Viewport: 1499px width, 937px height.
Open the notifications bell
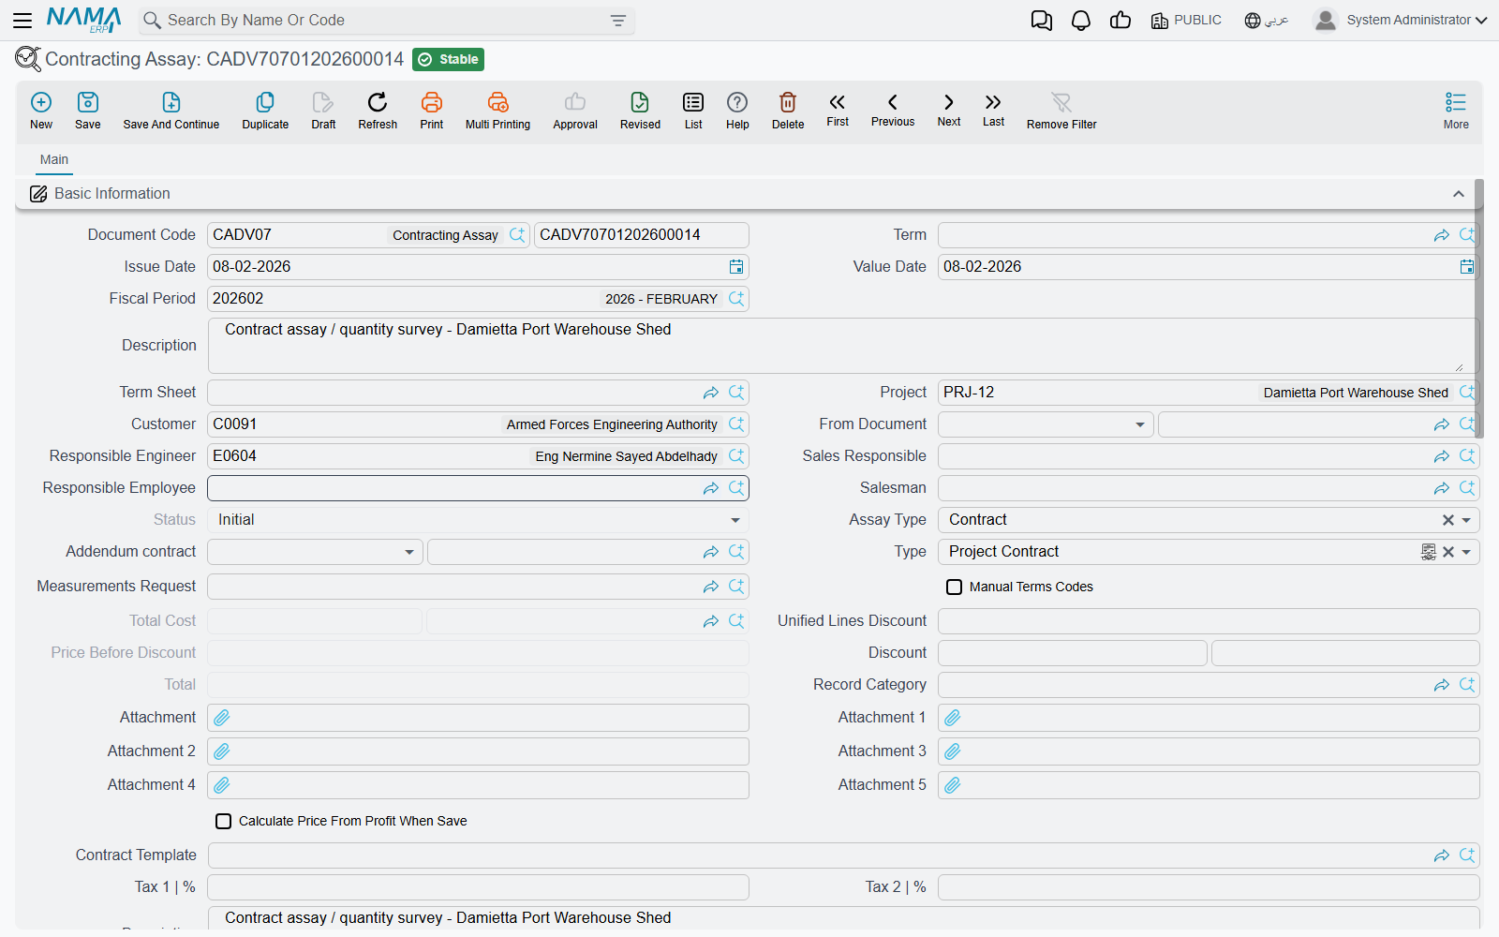click(1081, 21)
